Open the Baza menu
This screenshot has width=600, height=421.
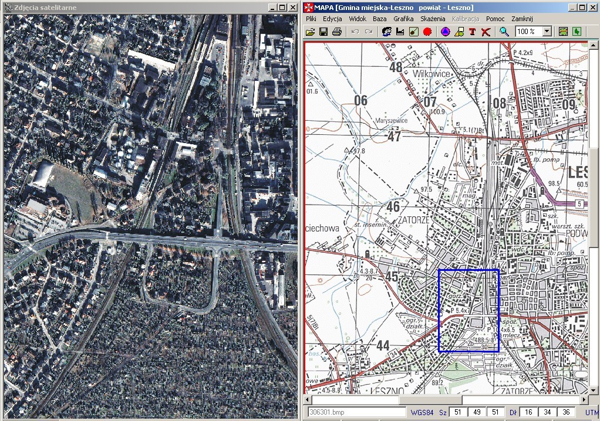click(380, 19)
